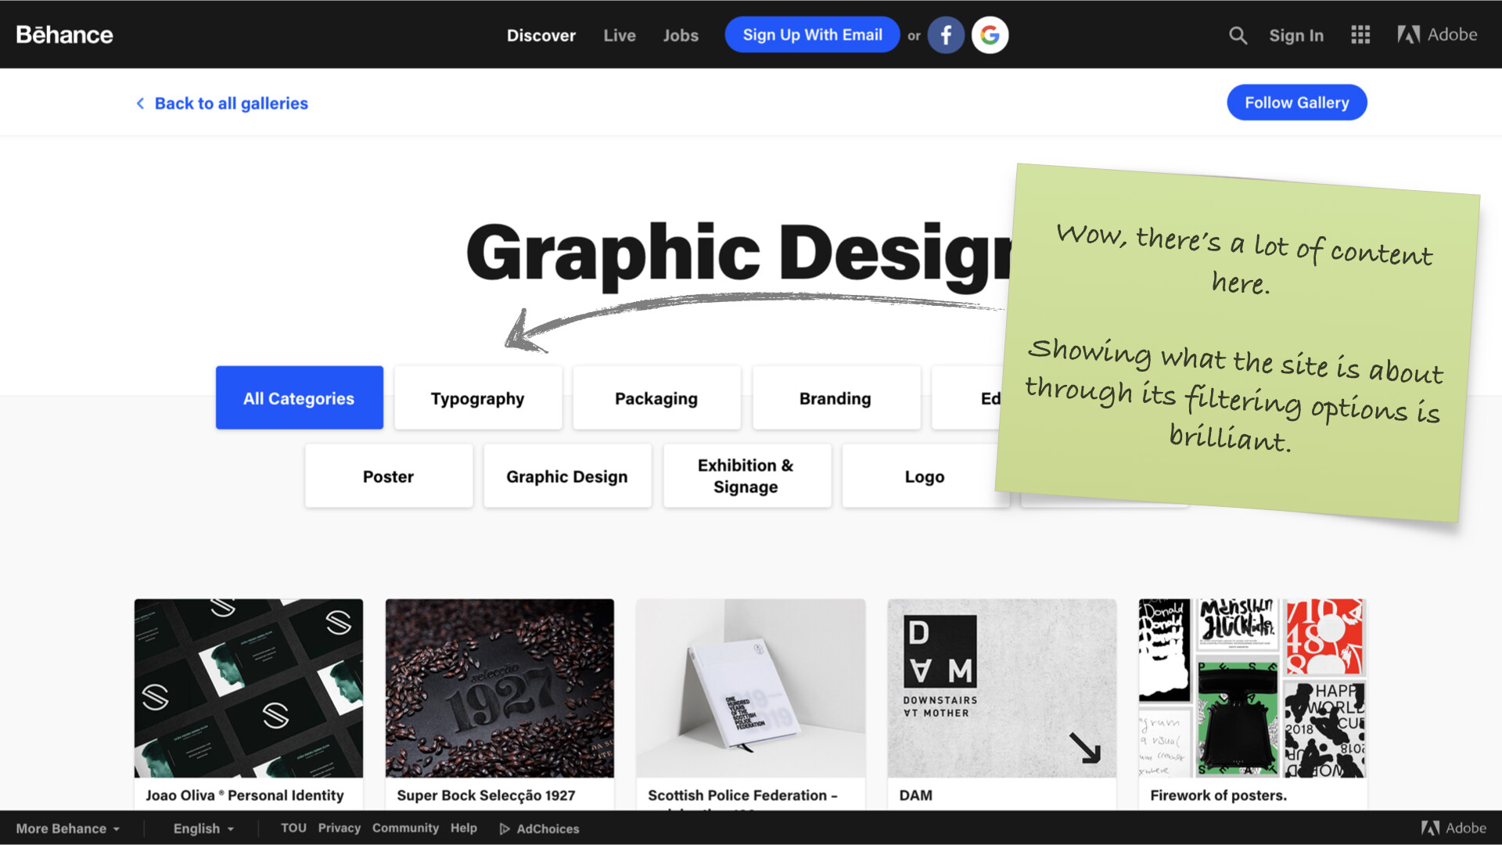Select the All Categories filter
The width and height of the screenshot is (1502, 845).
tap(299, 398)
